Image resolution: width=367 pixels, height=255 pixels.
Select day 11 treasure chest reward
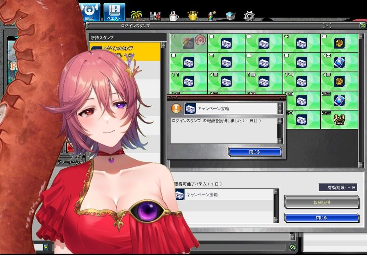click(189, 82)
